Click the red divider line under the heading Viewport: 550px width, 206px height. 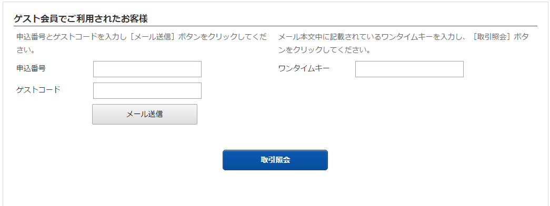coord(275,26)
